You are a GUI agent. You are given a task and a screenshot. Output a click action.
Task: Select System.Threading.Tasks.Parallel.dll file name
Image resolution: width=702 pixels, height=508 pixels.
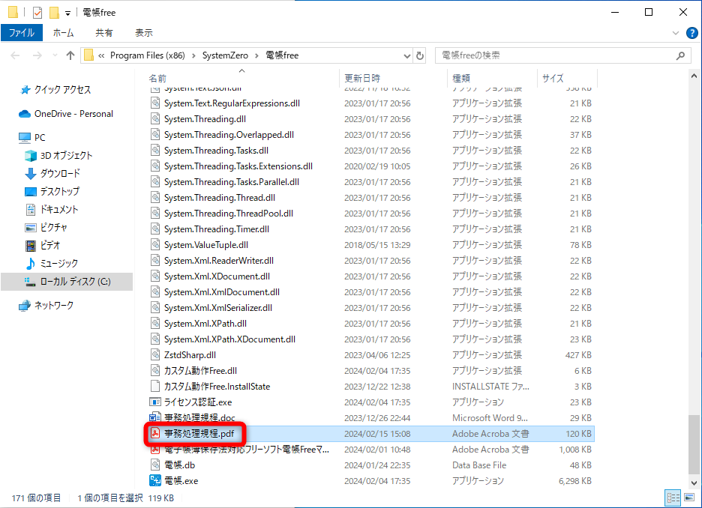tap(232, 182)
